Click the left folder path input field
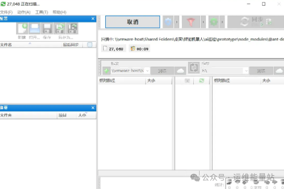This screenshot has width=284, height=189. [128, 71]
